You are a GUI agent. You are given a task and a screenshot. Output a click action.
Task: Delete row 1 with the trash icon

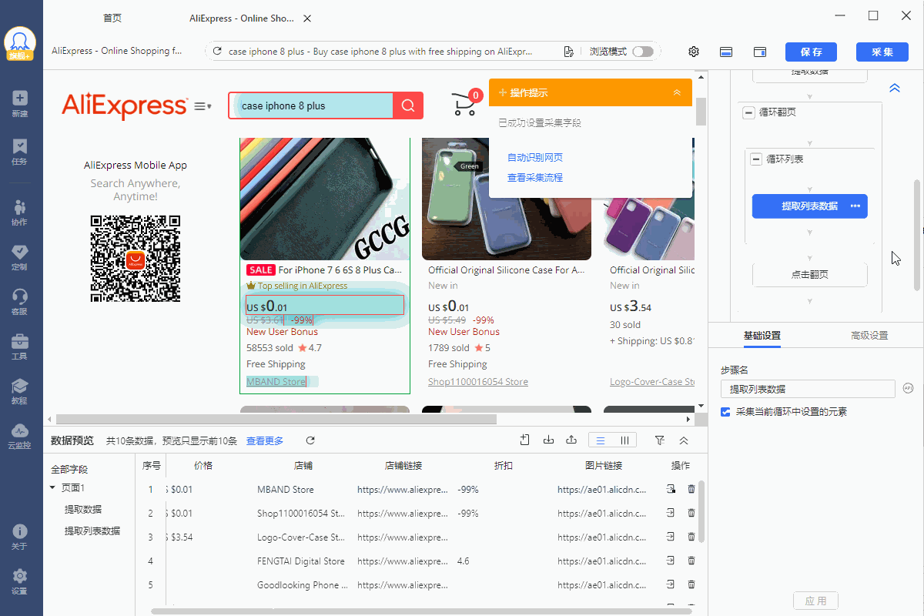point(691,489)
